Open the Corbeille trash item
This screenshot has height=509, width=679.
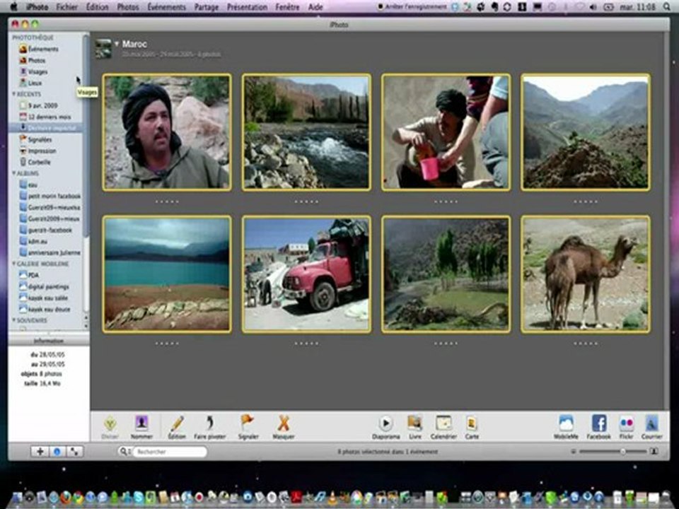pyautogui.click(x=39, y=162)
